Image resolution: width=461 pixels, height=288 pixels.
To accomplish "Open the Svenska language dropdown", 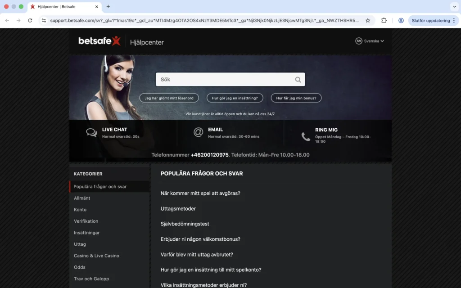I will coord(372,40).
